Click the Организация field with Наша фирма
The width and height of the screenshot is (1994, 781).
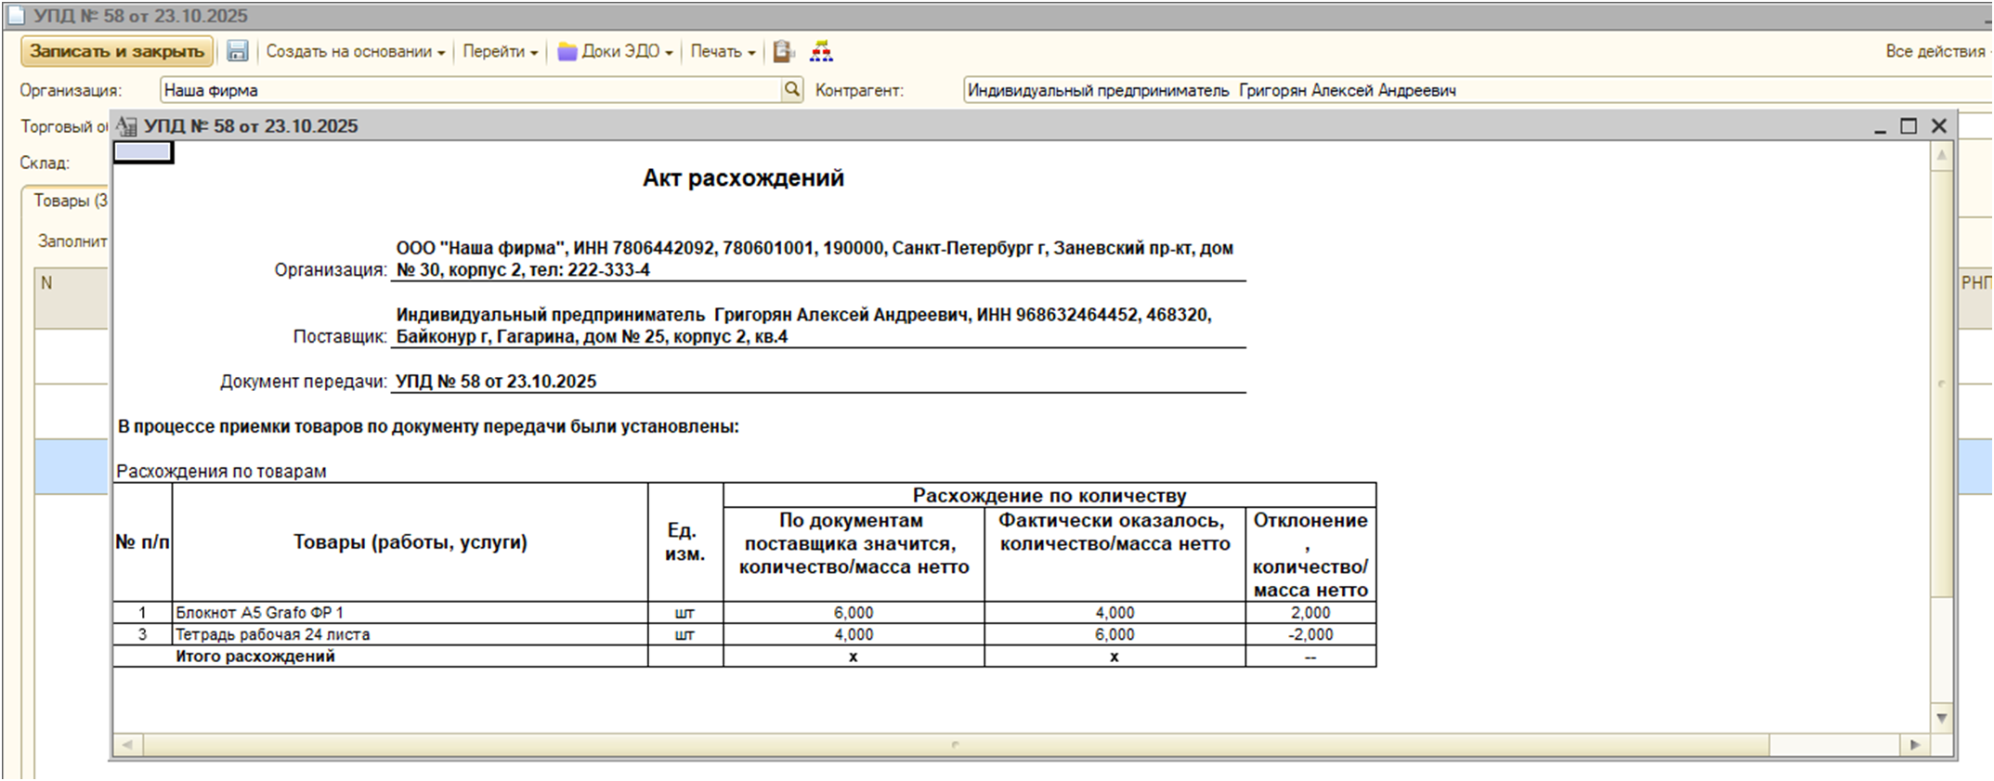469,90
